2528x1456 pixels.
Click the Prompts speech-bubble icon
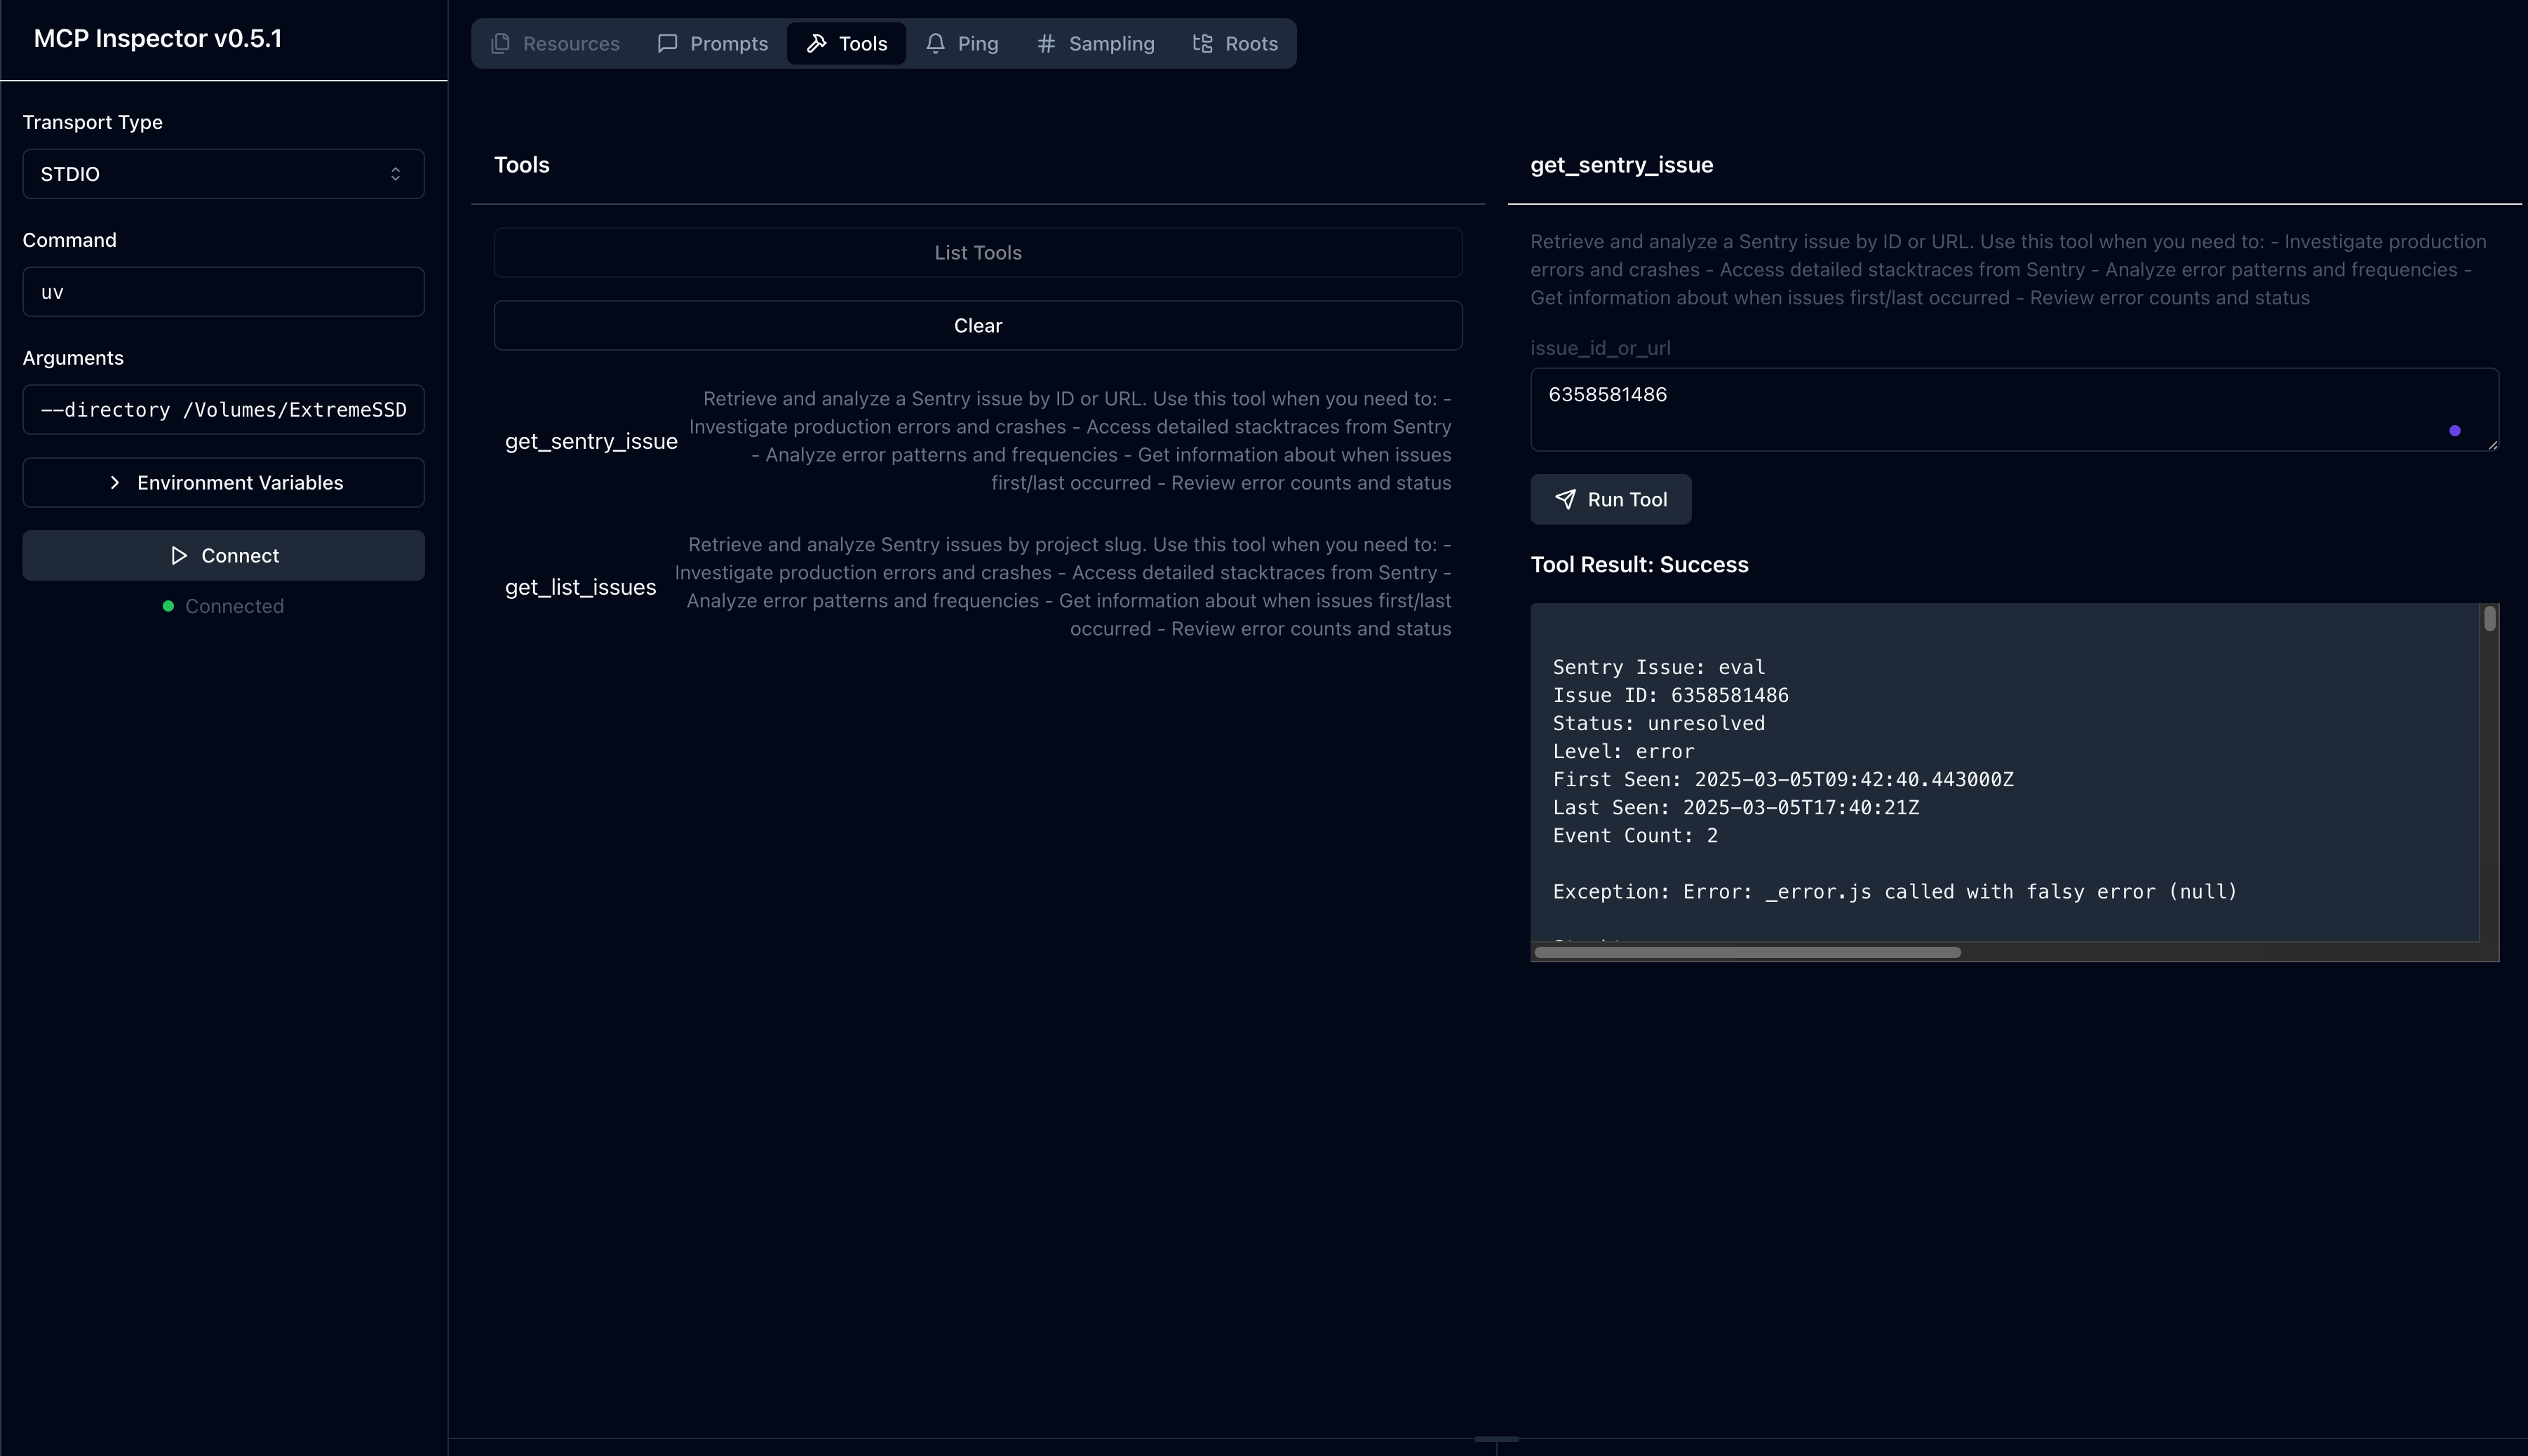point(667,43)
